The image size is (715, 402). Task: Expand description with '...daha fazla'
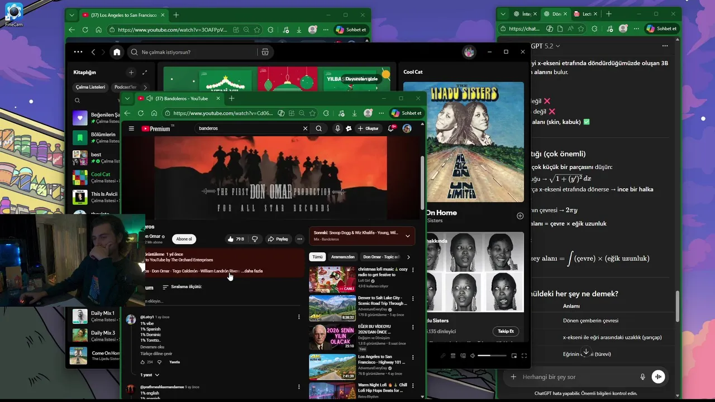pos(252,271)
